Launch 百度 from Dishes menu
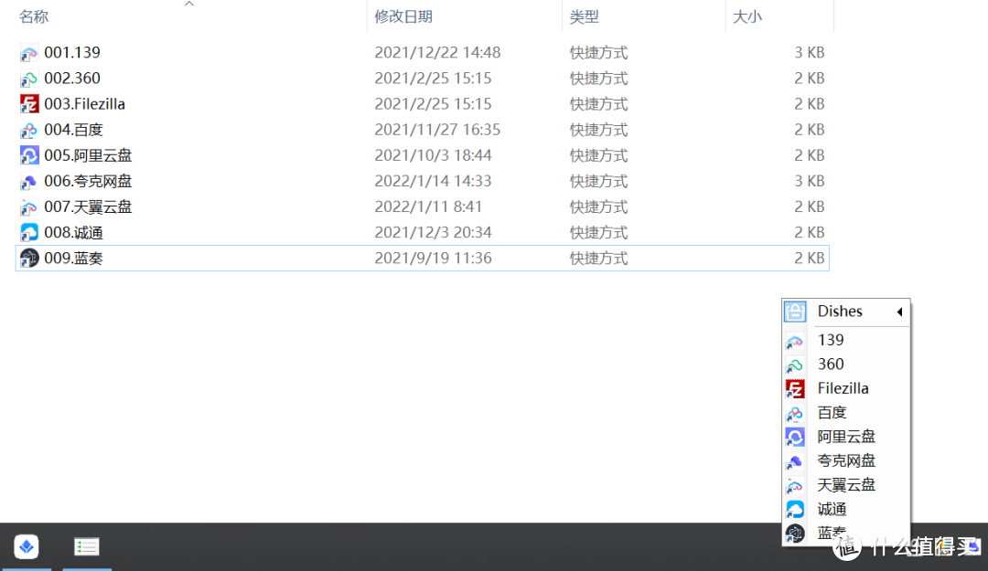The width and height of the screenshot is (988, 571). click(x=832, y=412)
